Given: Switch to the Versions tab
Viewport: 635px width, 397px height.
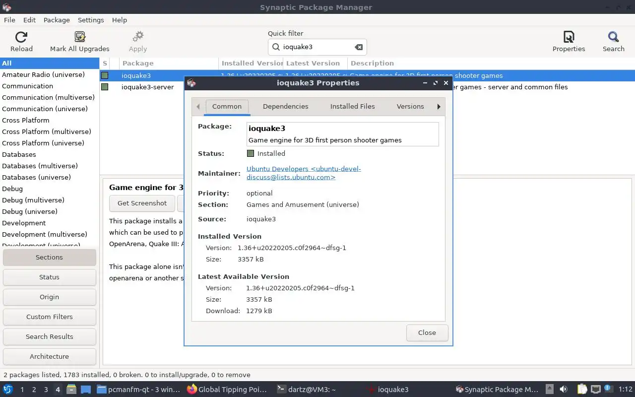Looking at the screenshot, I should 410,106.
